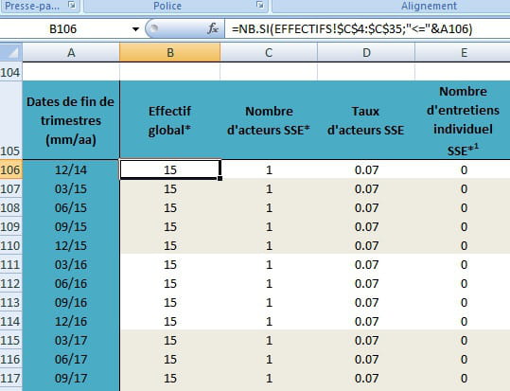
Task: Click inside the formula bar text
Action: (x=352, y=29)
